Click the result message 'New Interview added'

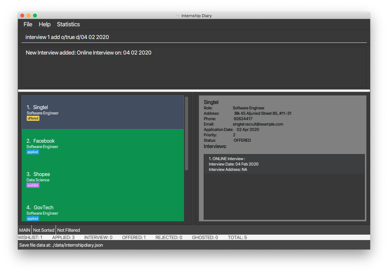(x=89, y=53)
